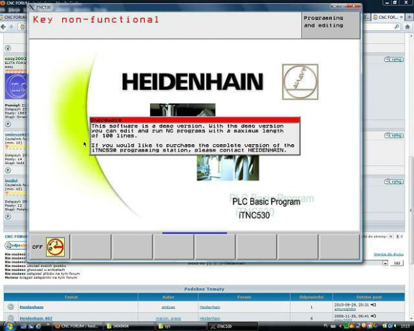This screenshot has height=331, width=414.
Task: Open the Wersja do druku link
Action: click(389, 254)
